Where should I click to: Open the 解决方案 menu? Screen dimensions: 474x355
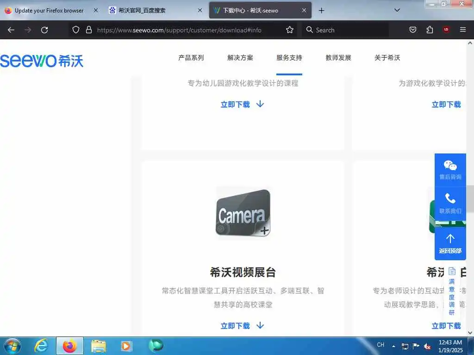point(240,58)
